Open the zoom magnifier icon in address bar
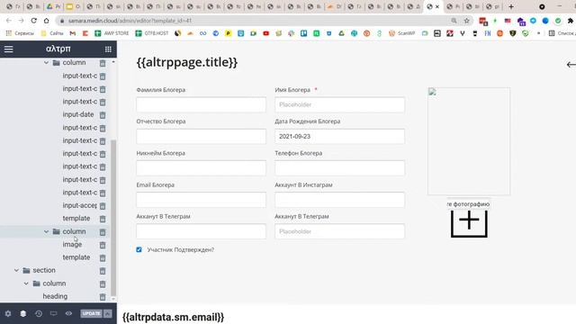The height and width of the screenshot is (324, 576). pyautogui.click(x=454, y=21)
